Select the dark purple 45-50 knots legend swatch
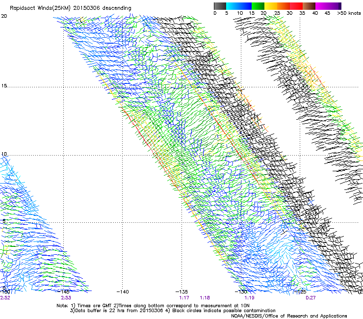 (x=335, y=6)
